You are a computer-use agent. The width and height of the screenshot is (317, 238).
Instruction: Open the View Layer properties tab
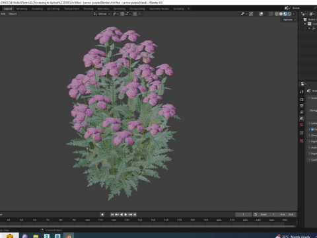(x=302, y=112)
